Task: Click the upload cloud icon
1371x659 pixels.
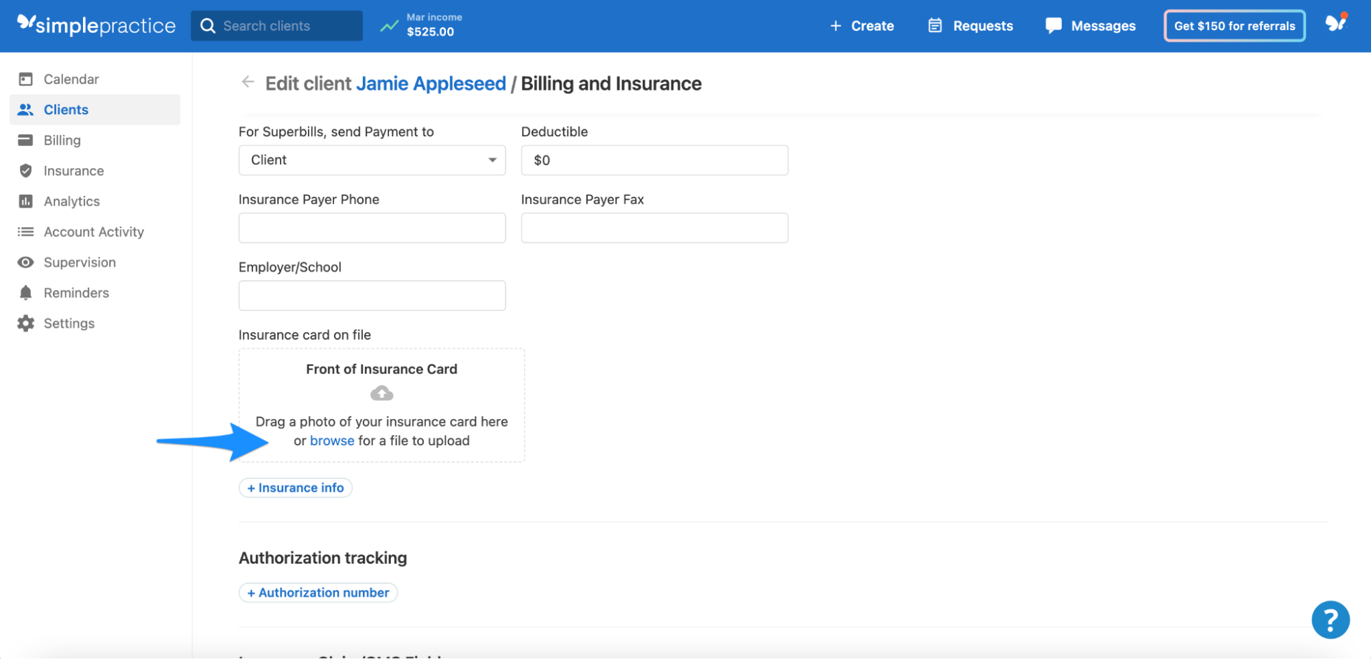Action: point(381,393)
